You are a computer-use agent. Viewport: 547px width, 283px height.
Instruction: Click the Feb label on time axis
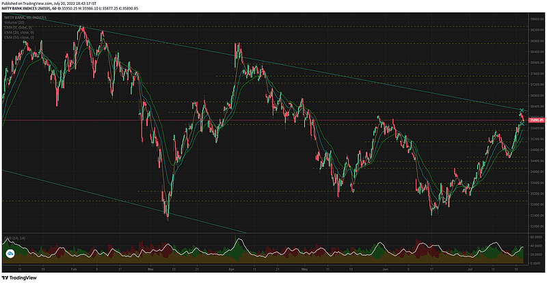tap(73, 270)
